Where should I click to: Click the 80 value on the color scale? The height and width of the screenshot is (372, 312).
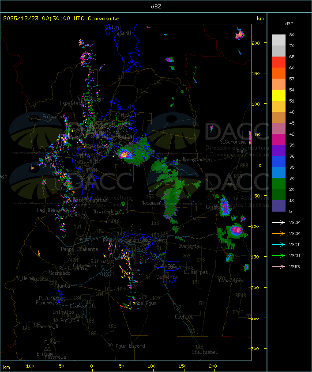[x=292, y=34]
